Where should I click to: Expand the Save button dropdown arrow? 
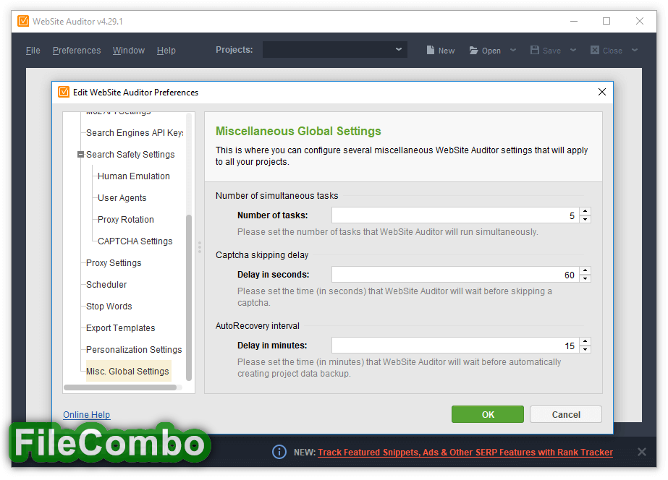point(573,50)
